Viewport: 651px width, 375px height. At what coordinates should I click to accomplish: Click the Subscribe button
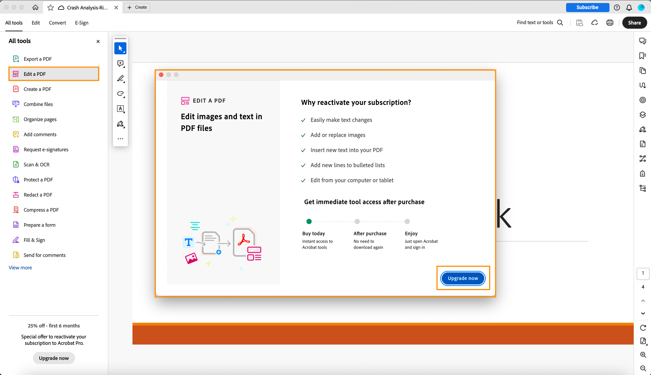(587, 7)
